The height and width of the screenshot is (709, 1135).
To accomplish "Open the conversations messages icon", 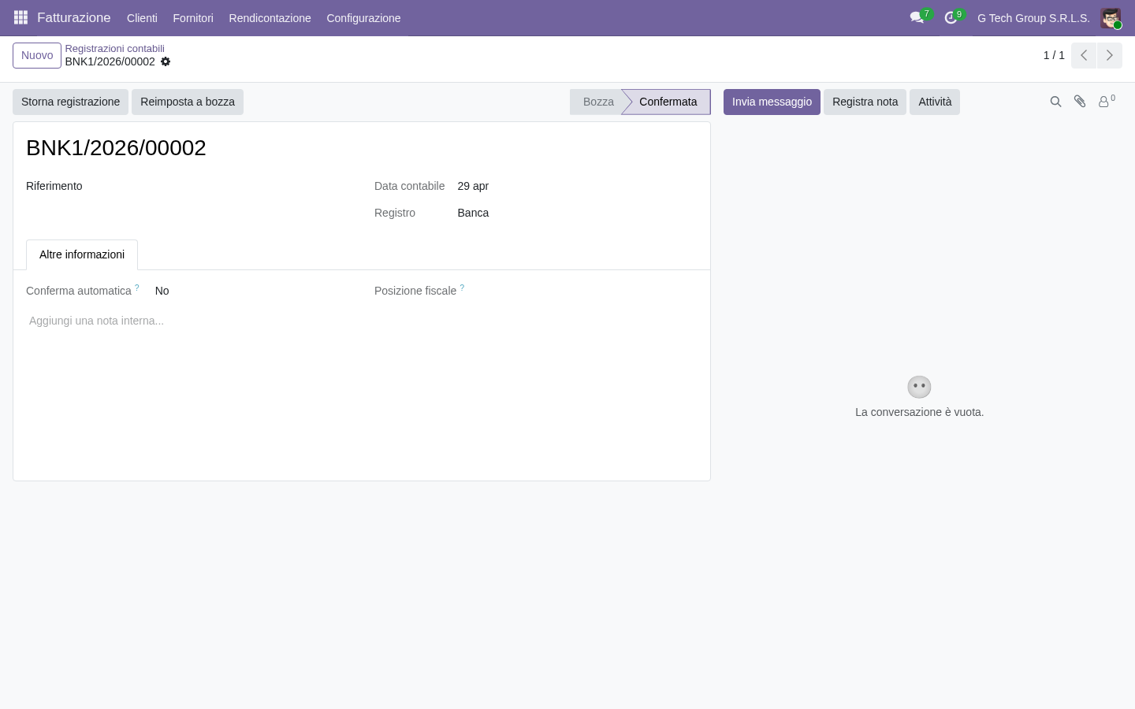I will click(x=917, y=17).
